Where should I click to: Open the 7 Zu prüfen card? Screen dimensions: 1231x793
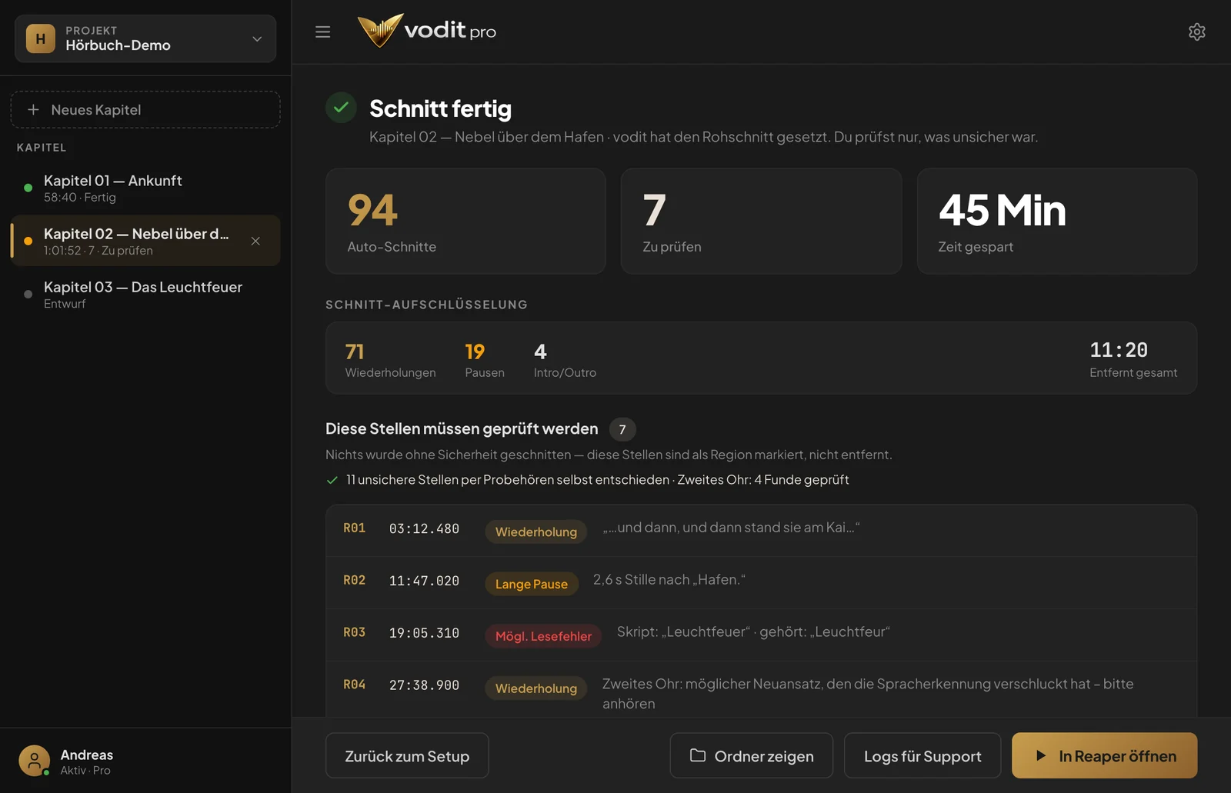point(761,221)
